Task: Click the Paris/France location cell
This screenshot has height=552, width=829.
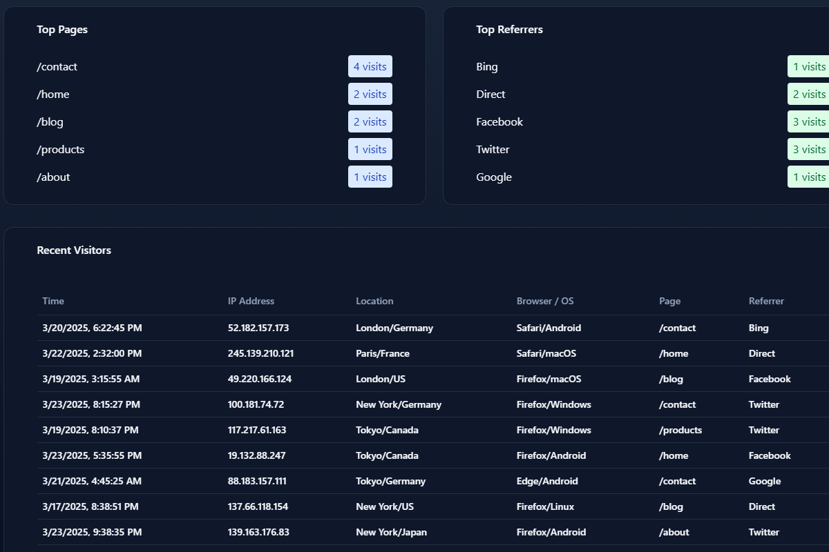Action: pyautogui.click(x=383, y=353)
